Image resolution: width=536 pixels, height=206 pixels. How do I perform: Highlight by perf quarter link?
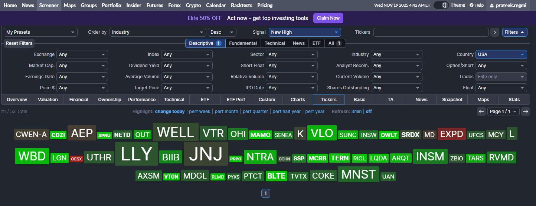(256, 112)
